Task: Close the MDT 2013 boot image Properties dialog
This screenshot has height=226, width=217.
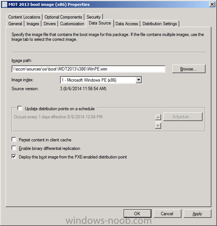Action: pos(212,4)
